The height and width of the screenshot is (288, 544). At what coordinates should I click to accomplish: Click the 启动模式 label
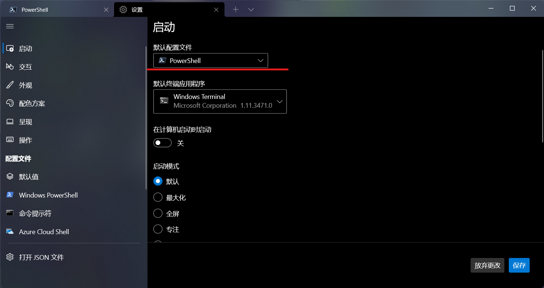click(166, 166)
